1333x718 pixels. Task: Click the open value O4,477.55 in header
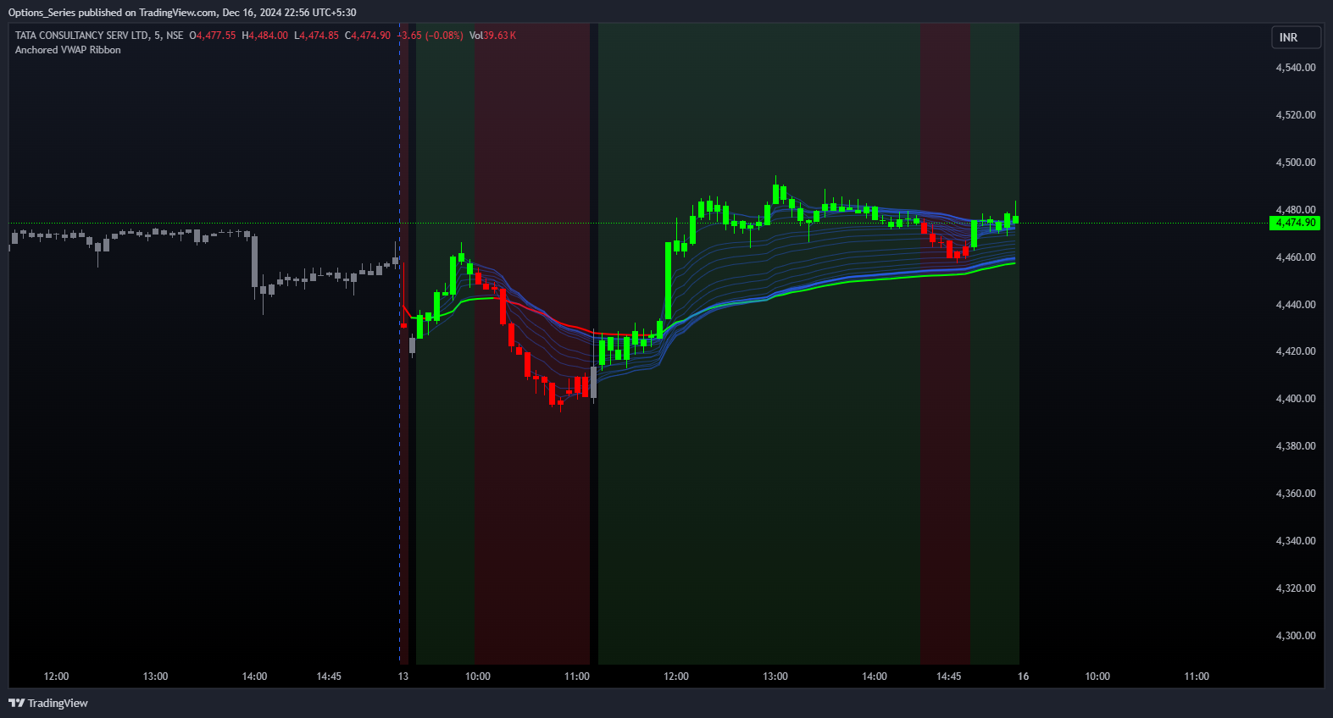[213, 36]
